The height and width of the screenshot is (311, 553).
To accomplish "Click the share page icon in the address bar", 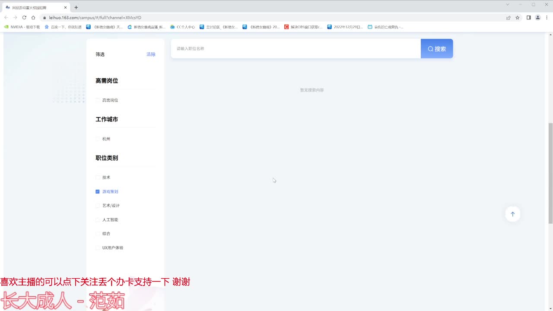I will pos(508,18).
